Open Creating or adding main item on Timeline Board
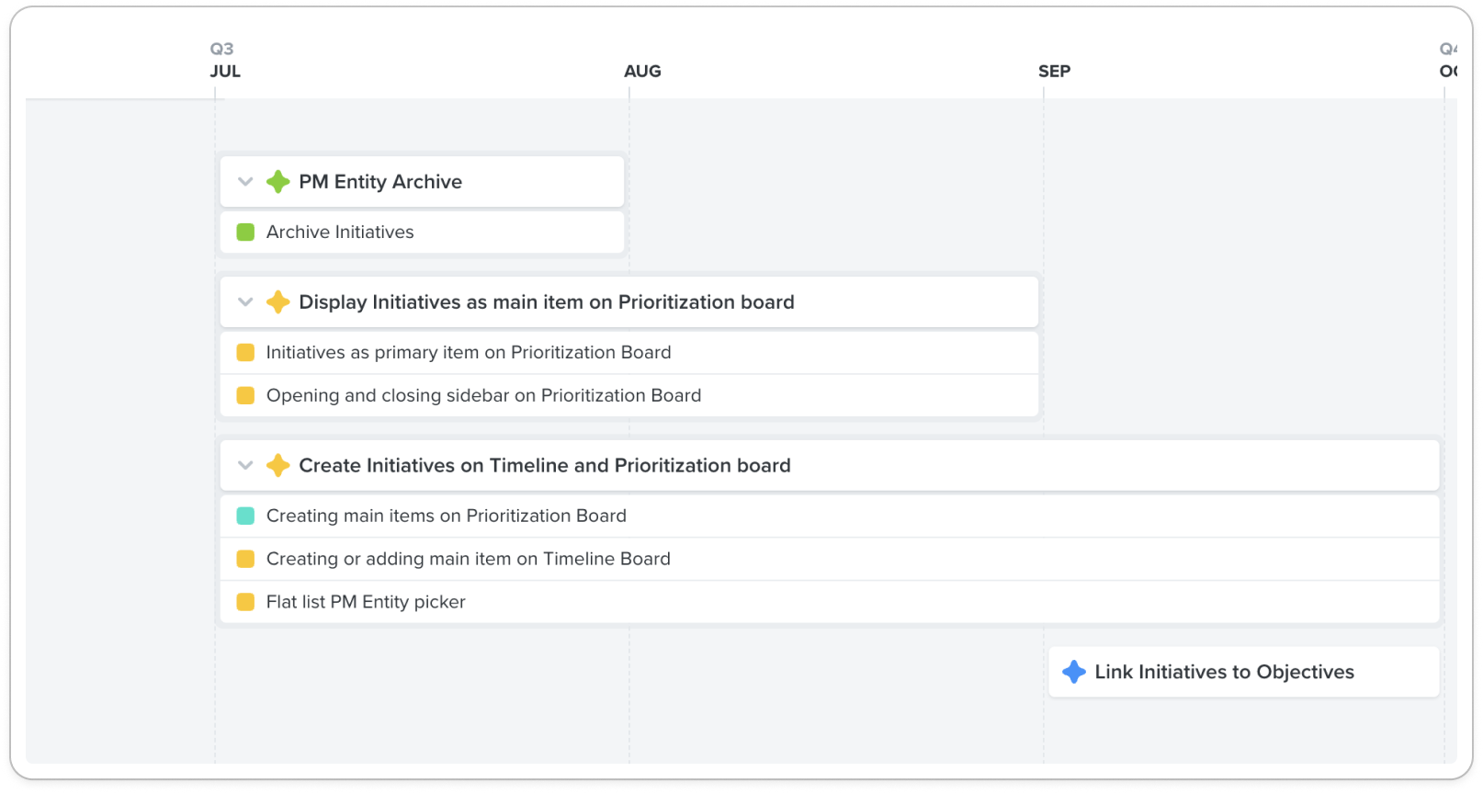This screenshot has width=1483, height=794. point(830,559)
